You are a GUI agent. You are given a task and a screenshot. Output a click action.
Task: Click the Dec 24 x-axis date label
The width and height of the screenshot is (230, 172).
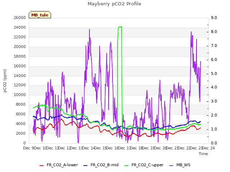[x=208, y=148]
